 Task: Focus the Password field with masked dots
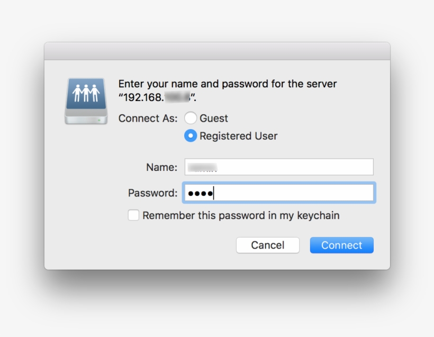pyautogui.click(x=279, y=193)
